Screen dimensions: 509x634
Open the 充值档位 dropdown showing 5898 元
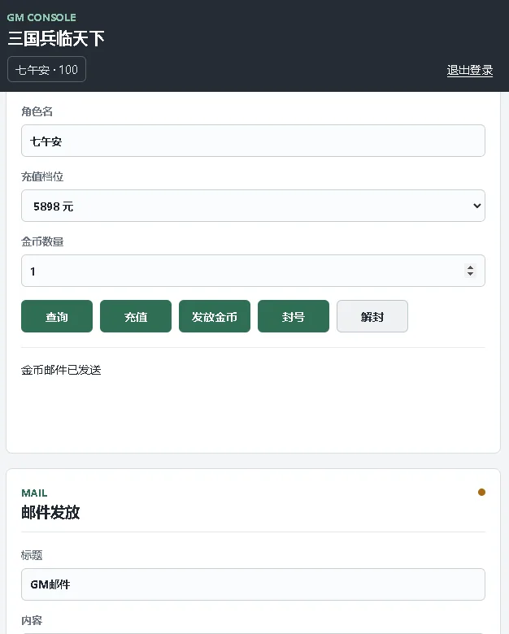tap(253, 206)
